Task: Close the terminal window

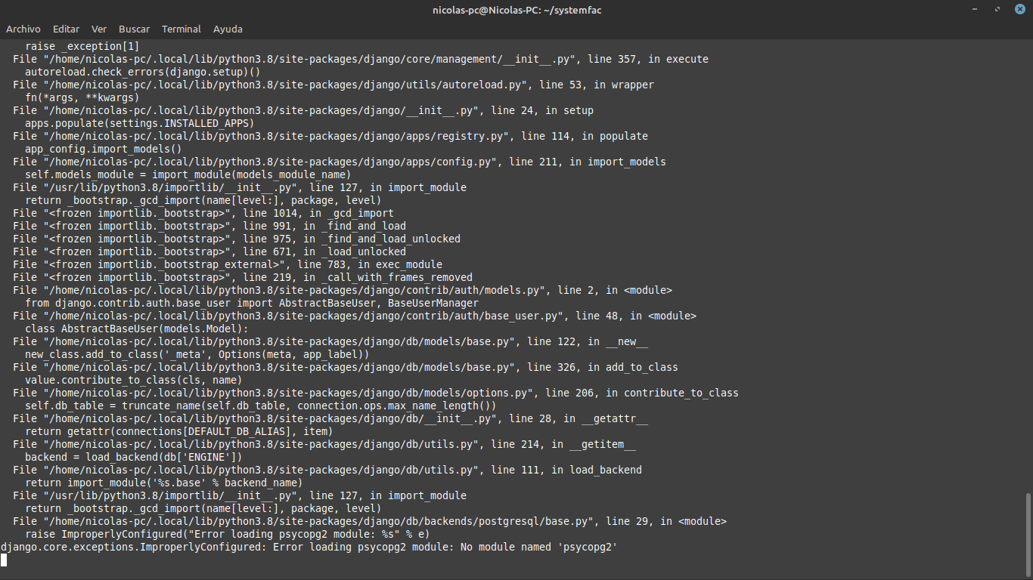Action: pos(1019,10)
